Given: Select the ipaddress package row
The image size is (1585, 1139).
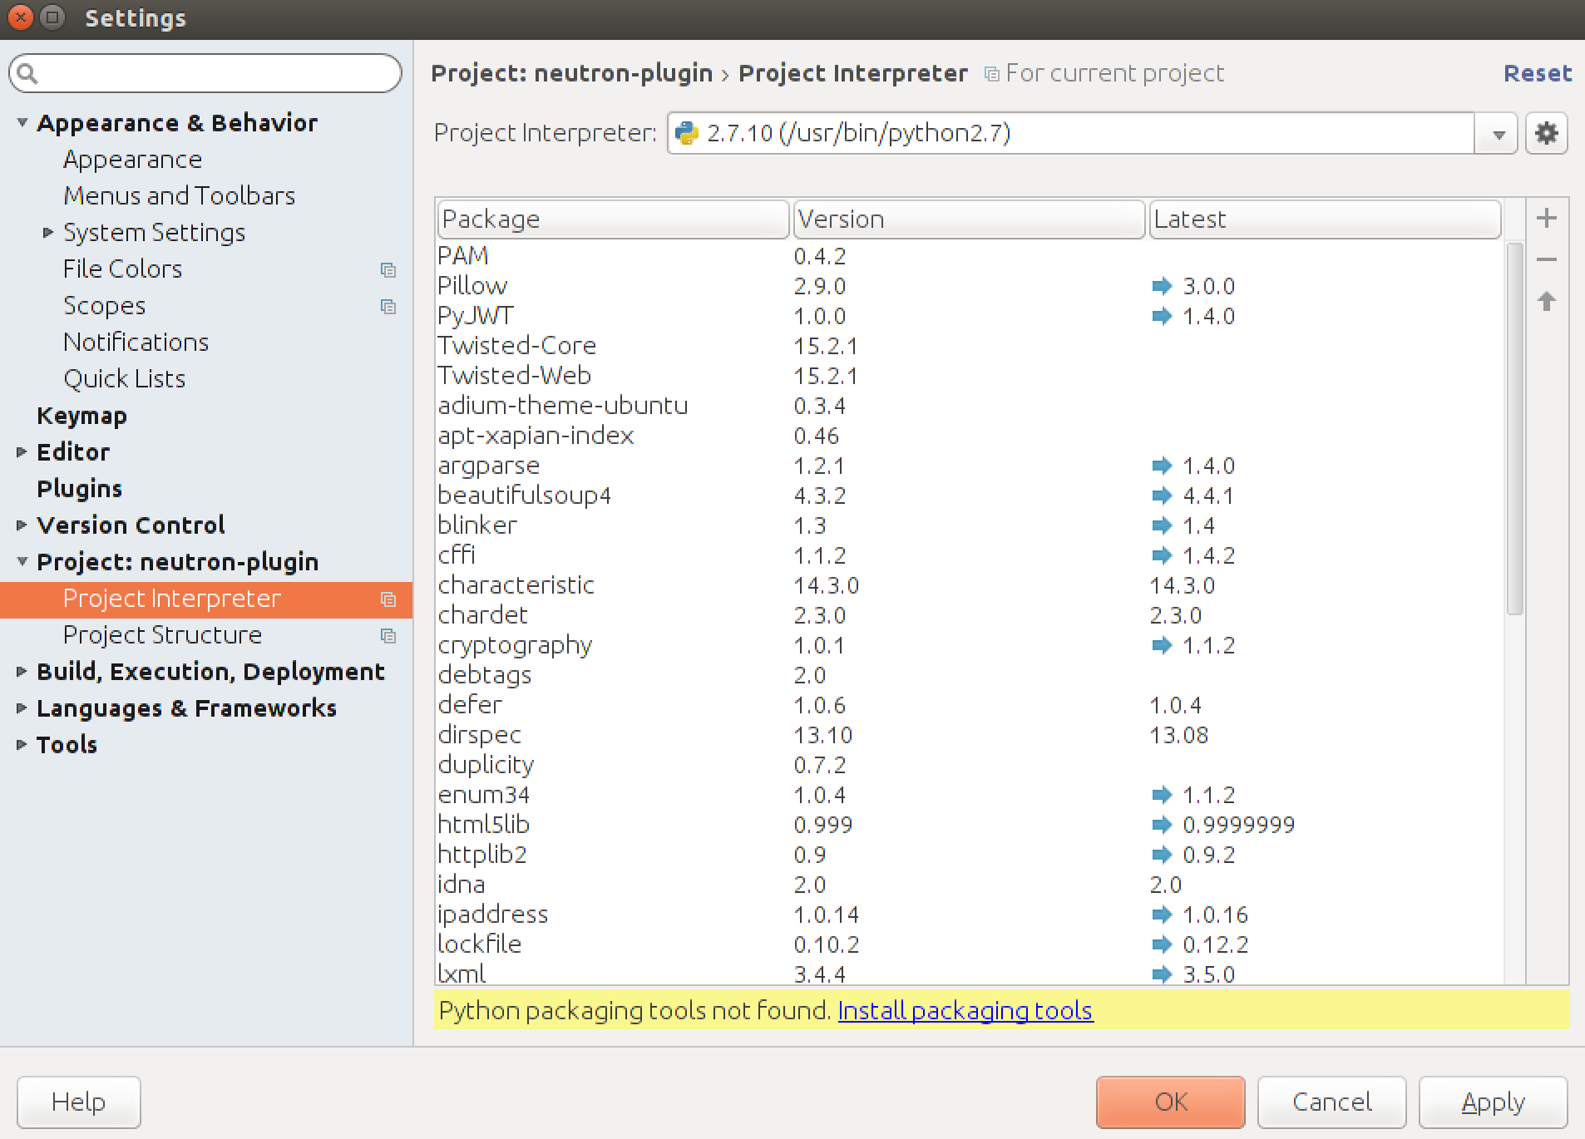Looking at the screenshot, I should click(969, 915).
